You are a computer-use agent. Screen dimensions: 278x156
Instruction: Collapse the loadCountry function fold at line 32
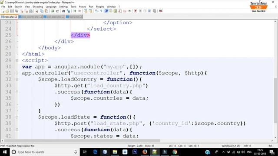tap(17, 79)
